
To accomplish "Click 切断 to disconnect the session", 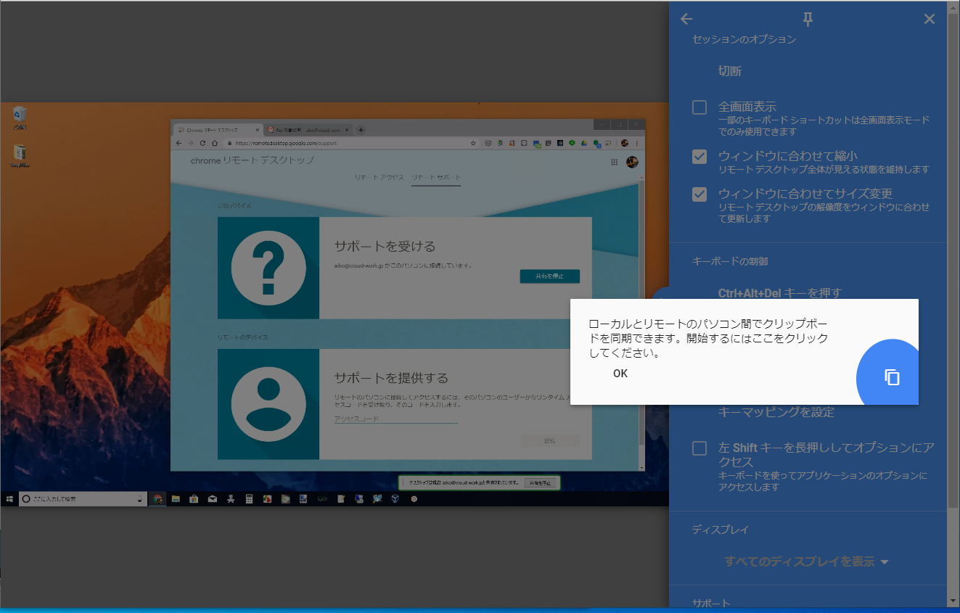I will pos(730,71).
